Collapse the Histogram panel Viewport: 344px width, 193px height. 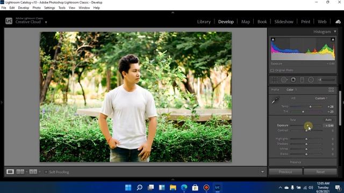click(x=335, y=32)
